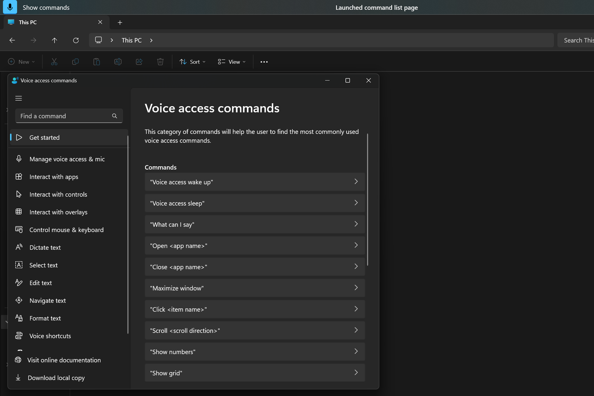The image size is (594, 396).
Task: Click Download local copy
Action: 56,378
